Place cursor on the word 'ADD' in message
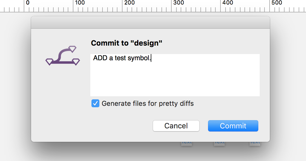 click(x=100, y=58)
